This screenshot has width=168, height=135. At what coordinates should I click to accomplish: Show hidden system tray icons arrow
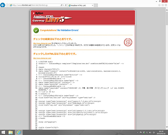[x=138, y=132]
